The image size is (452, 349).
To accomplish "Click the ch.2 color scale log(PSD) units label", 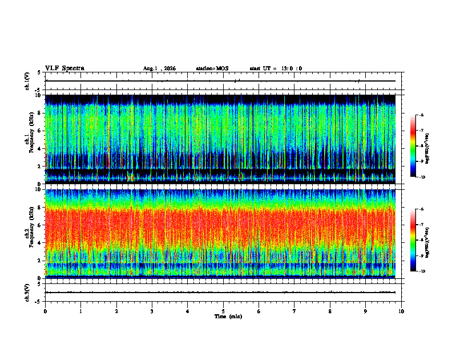I will pos(427,243).
